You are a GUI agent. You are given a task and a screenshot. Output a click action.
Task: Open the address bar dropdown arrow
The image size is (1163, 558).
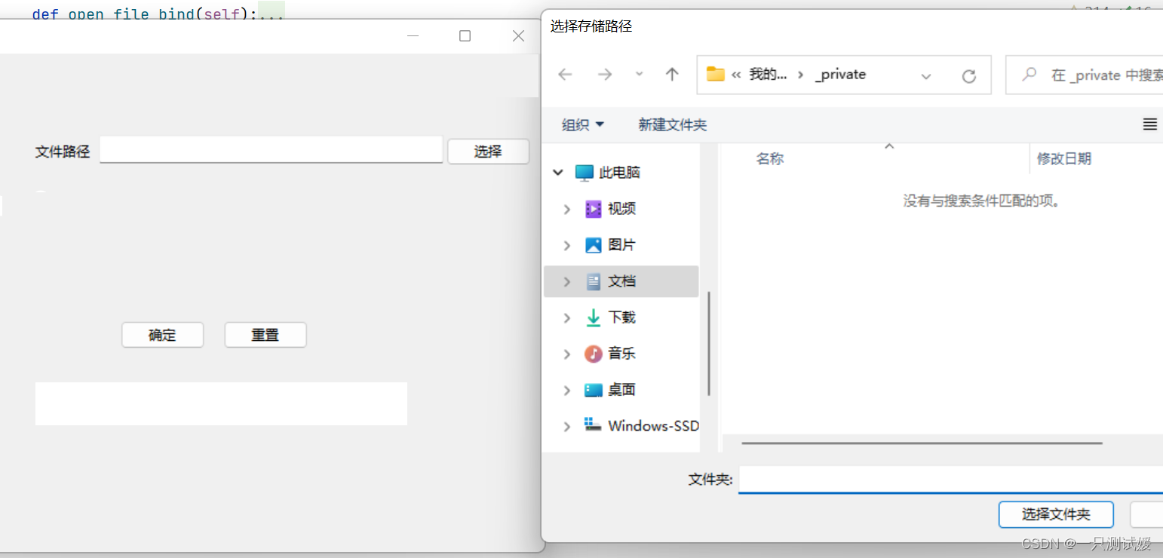pyautogui.click(x=925, y=75)
